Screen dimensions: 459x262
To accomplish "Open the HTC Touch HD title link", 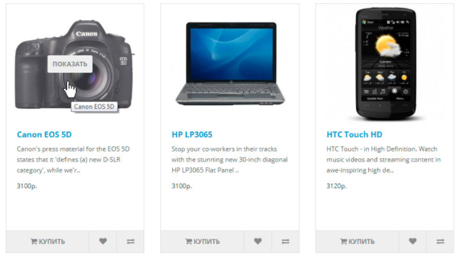I will point(355,135).
